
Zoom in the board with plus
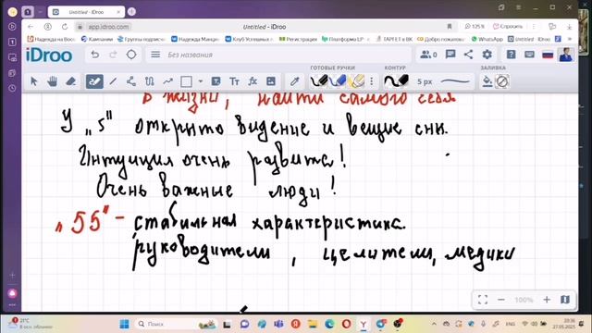pos(547,300)
